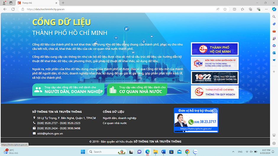
Task: Open the Windows Start menu
Action: click(83, 152)
